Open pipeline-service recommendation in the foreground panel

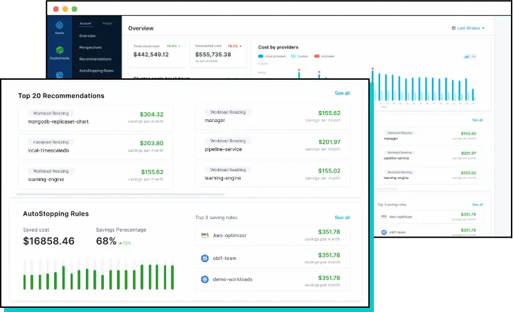(x=272, y=146)
